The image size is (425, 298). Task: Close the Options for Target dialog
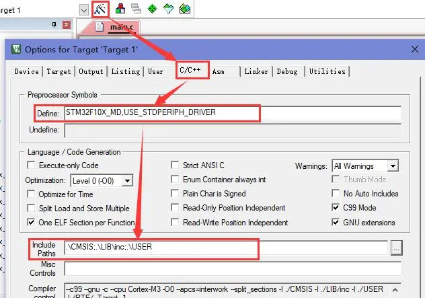(x=415, y=49)
